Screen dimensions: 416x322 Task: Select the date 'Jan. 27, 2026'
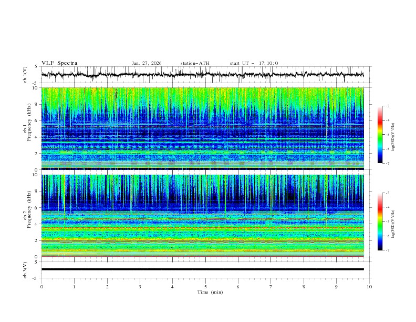[x=147, y=63]
